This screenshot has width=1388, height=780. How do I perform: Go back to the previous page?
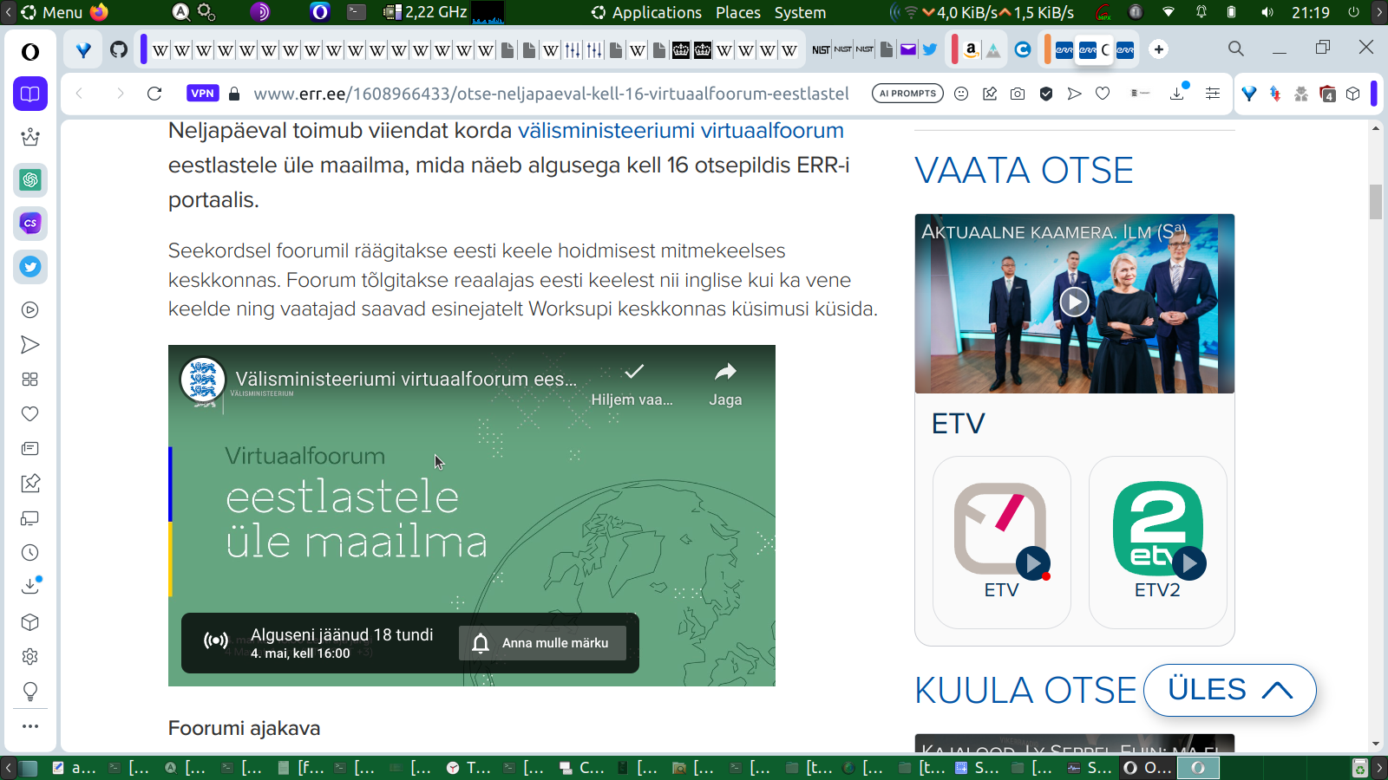[x=79, y=94]
